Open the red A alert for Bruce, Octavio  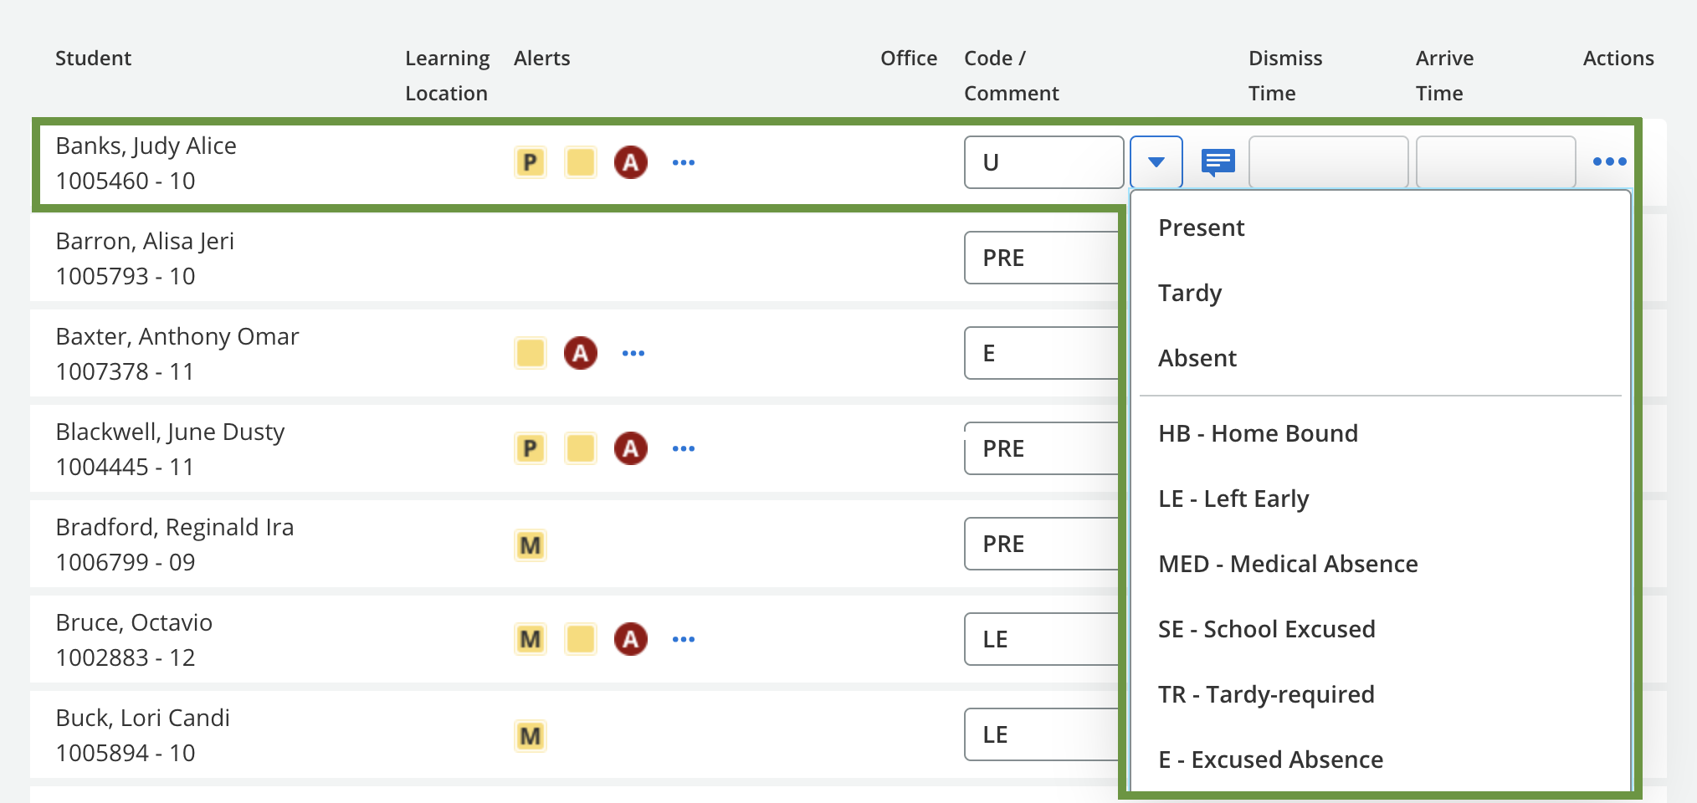[x=633, y=639]
